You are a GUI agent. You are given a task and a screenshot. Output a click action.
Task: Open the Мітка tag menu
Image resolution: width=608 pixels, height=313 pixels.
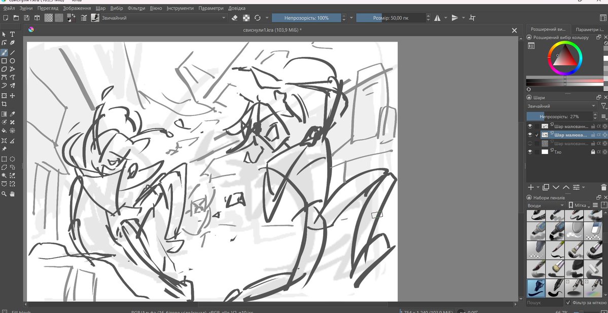click(x=579, y=205)
